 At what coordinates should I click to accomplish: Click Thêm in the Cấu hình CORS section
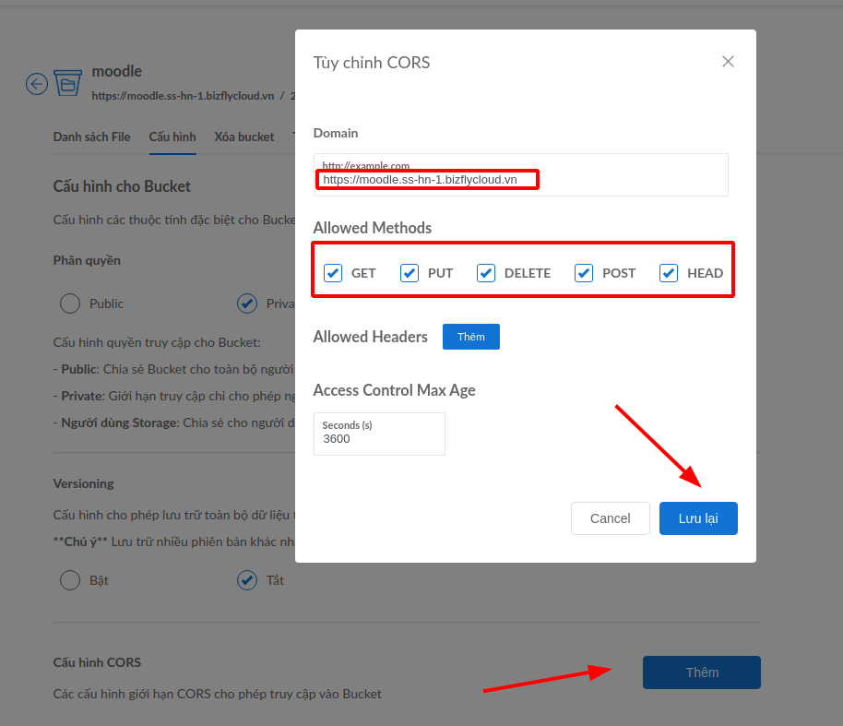tap(701, 672)
